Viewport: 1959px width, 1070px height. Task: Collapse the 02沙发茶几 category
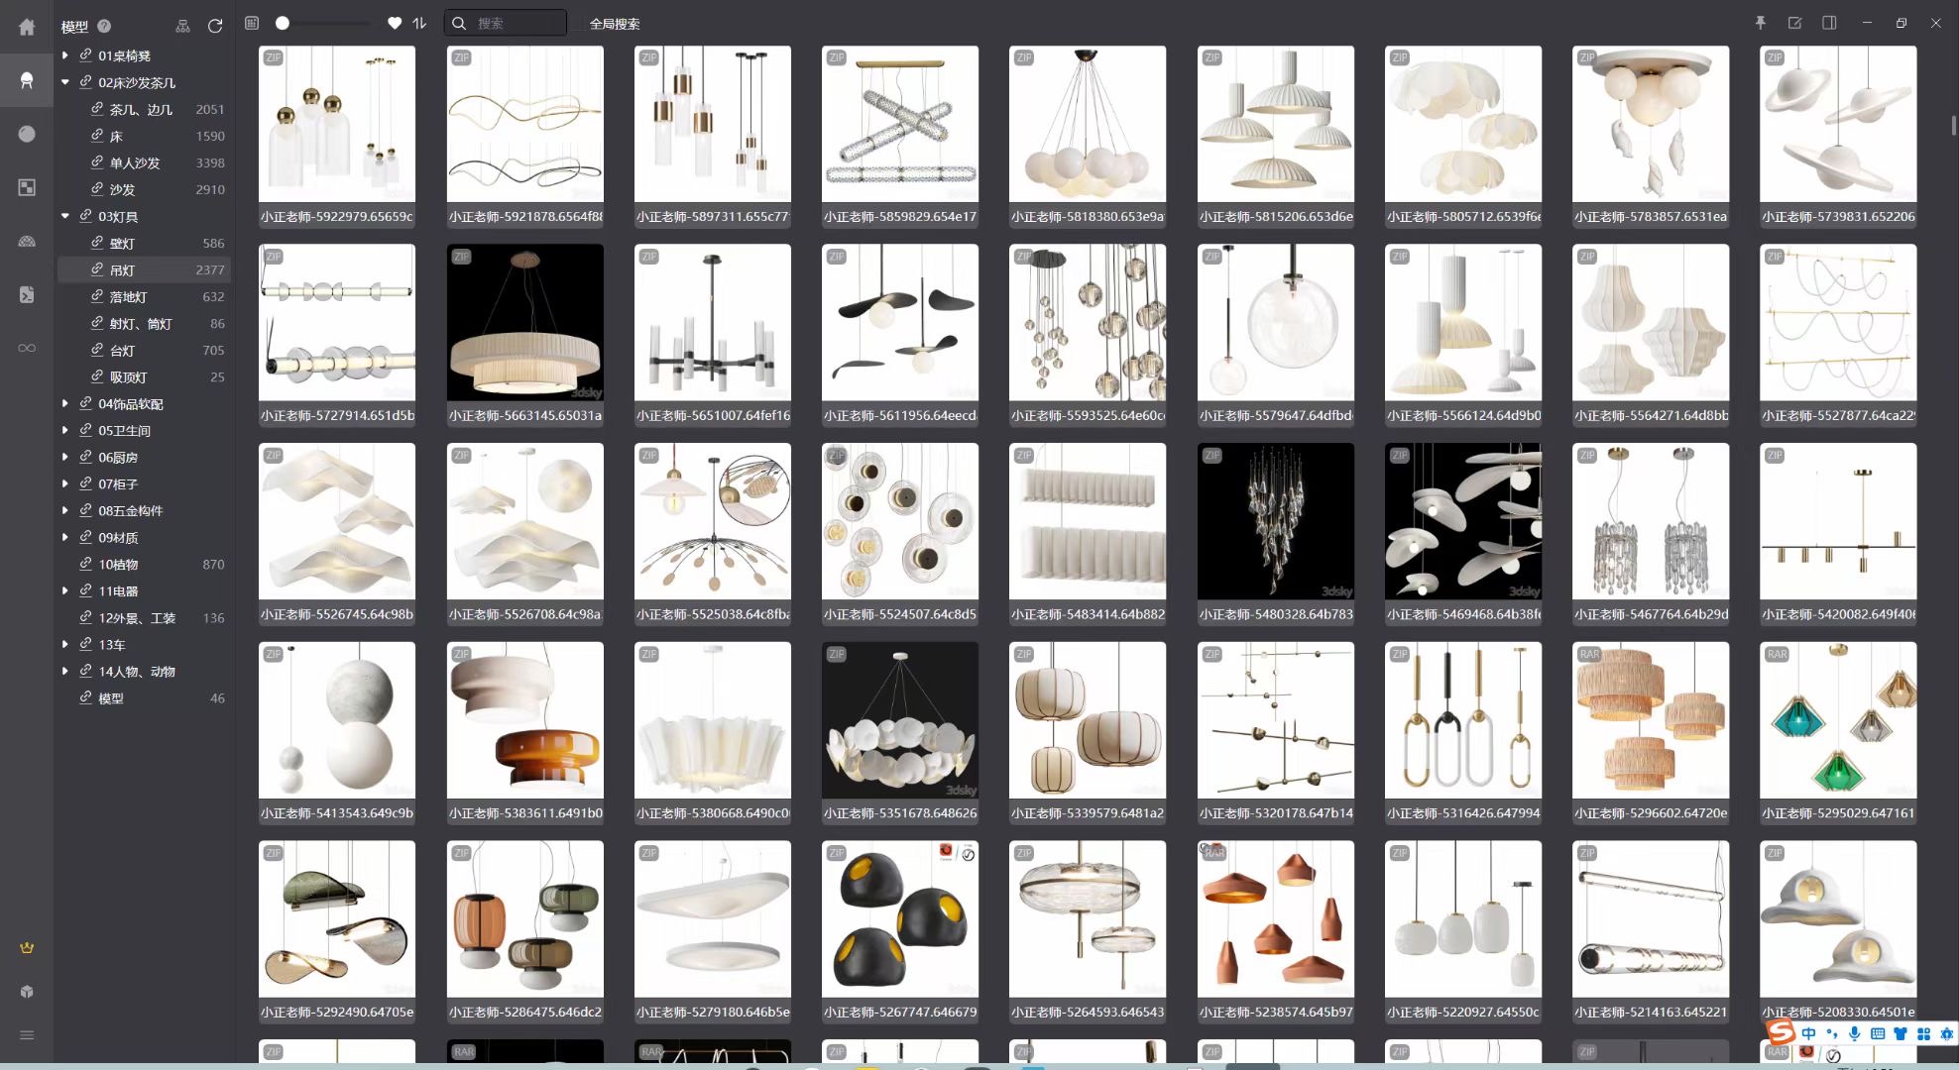click(x=65, y=82)
